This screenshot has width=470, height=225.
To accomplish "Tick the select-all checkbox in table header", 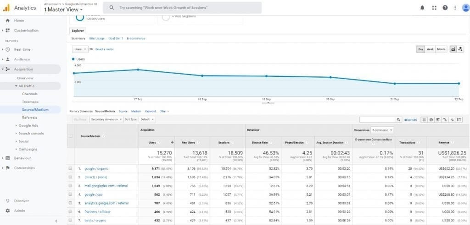I will tap(70, 136).
